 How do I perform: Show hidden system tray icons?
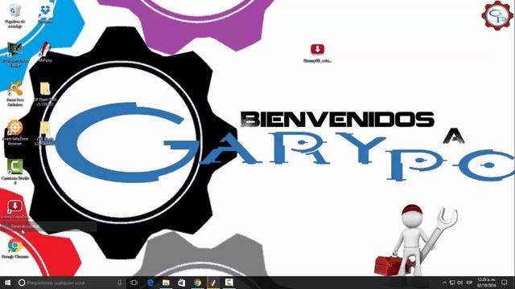(x=444, y=283)
